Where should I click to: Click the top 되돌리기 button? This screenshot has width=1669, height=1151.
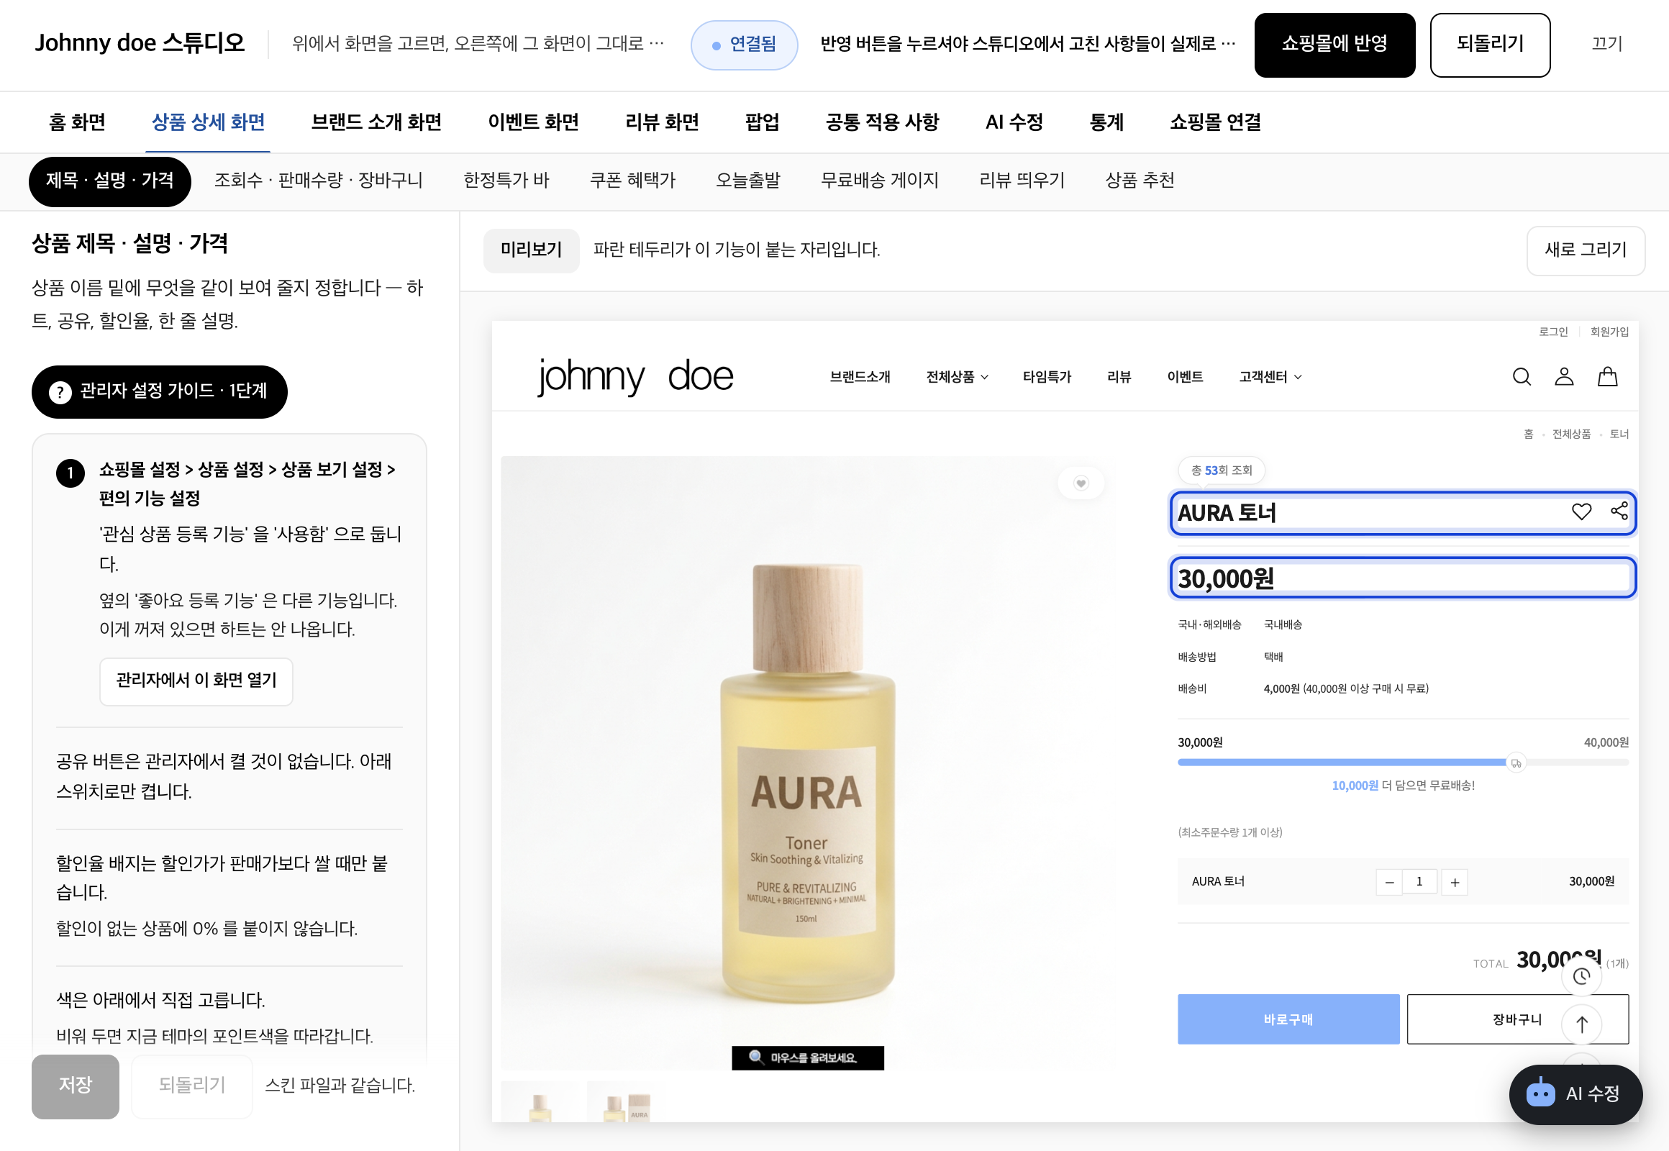(1490, 45)
